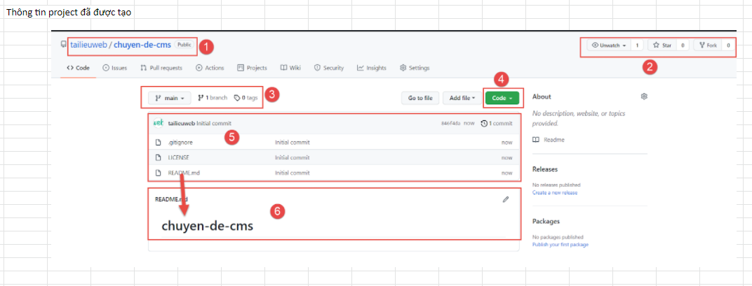Click the chuyen-de-cms README heading
Viewport: 752px width, 286px height.
[207, 226]
